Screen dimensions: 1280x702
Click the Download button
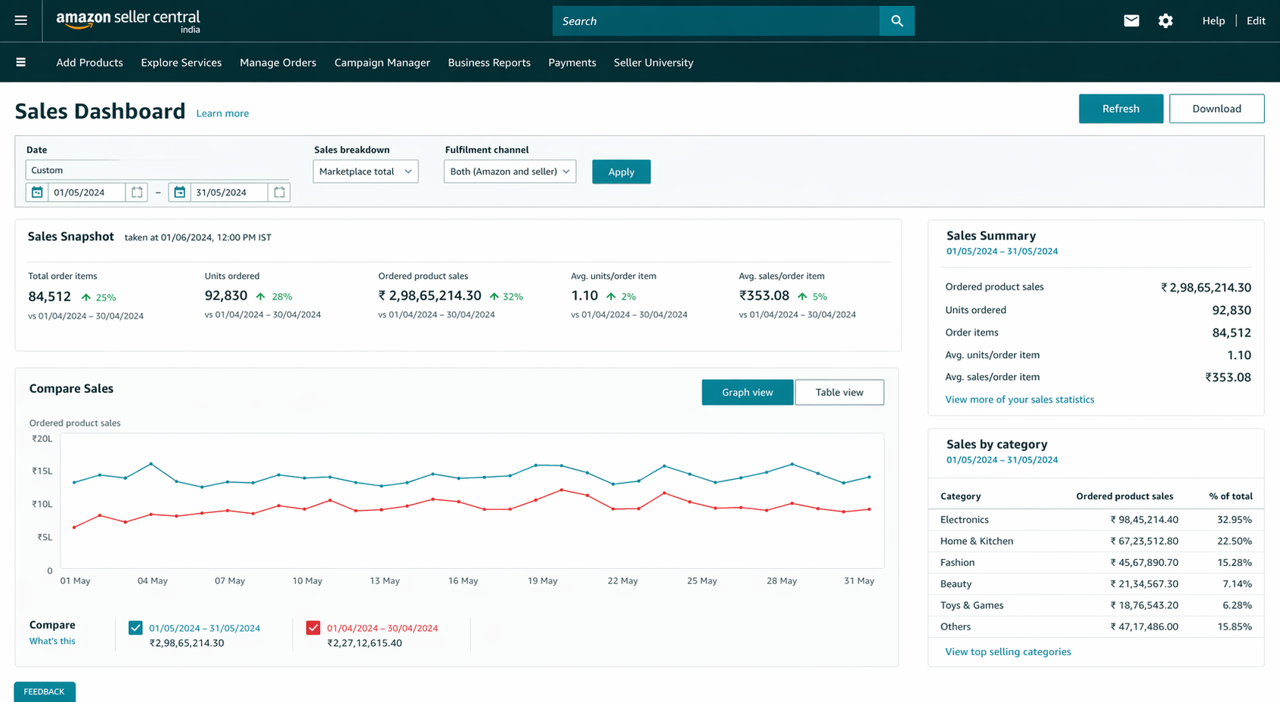1216,109
